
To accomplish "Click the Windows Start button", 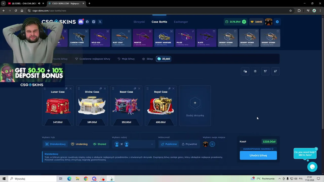I will coord(4,179).
